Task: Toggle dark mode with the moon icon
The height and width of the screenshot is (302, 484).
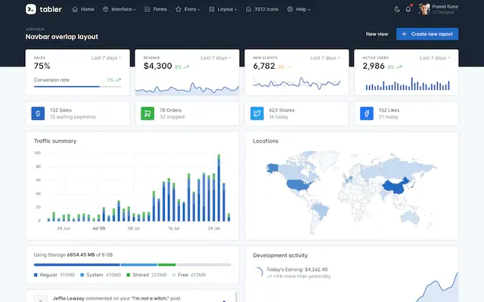Action: coord(397,9)
